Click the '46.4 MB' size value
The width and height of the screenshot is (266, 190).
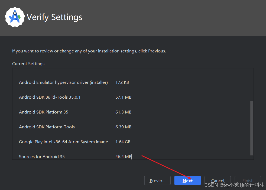pos(123,157)
